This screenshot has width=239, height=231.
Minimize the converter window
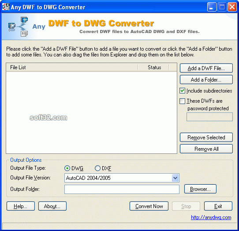click(212, 7)
